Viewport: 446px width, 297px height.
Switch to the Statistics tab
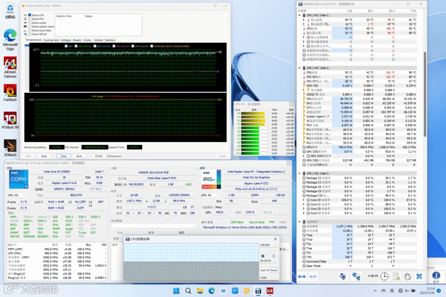pyautogui.click(x=110, y=40)
